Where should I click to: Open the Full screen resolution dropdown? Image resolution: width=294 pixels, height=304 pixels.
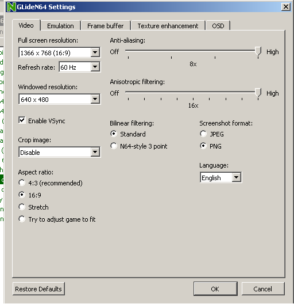[95, 52]
